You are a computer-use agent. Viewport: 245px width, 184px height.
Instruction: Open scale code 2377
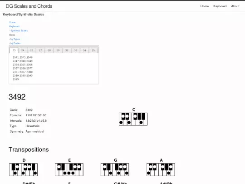pyautogui.click(x=29, y=68)
